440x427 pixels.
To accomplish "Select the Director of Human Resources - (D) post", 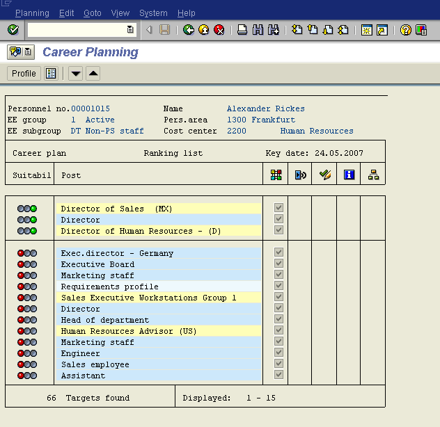I will 159,231.
